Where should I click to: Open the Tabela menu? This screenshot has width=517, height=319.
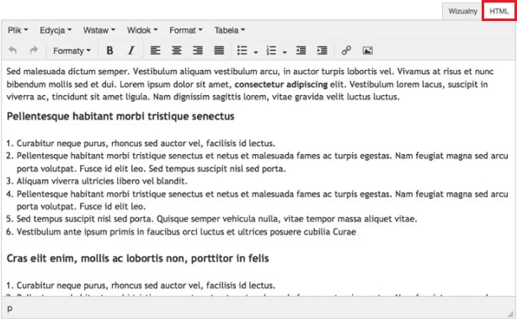pos(230,30)
